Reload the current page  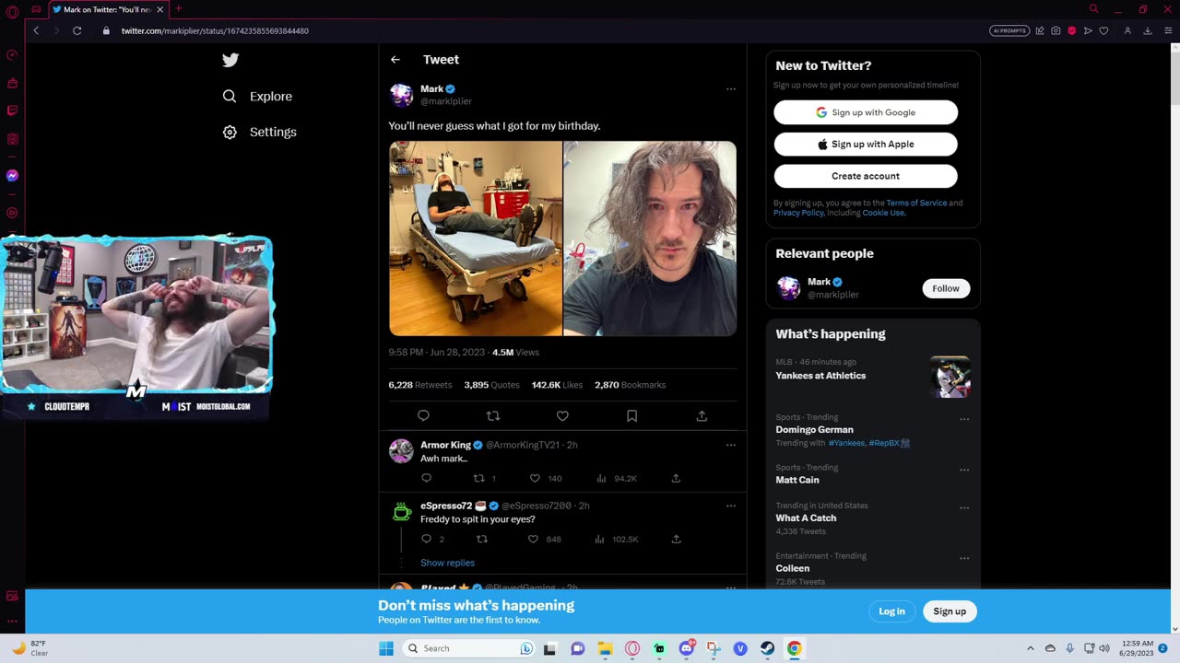tap(77, 30)
